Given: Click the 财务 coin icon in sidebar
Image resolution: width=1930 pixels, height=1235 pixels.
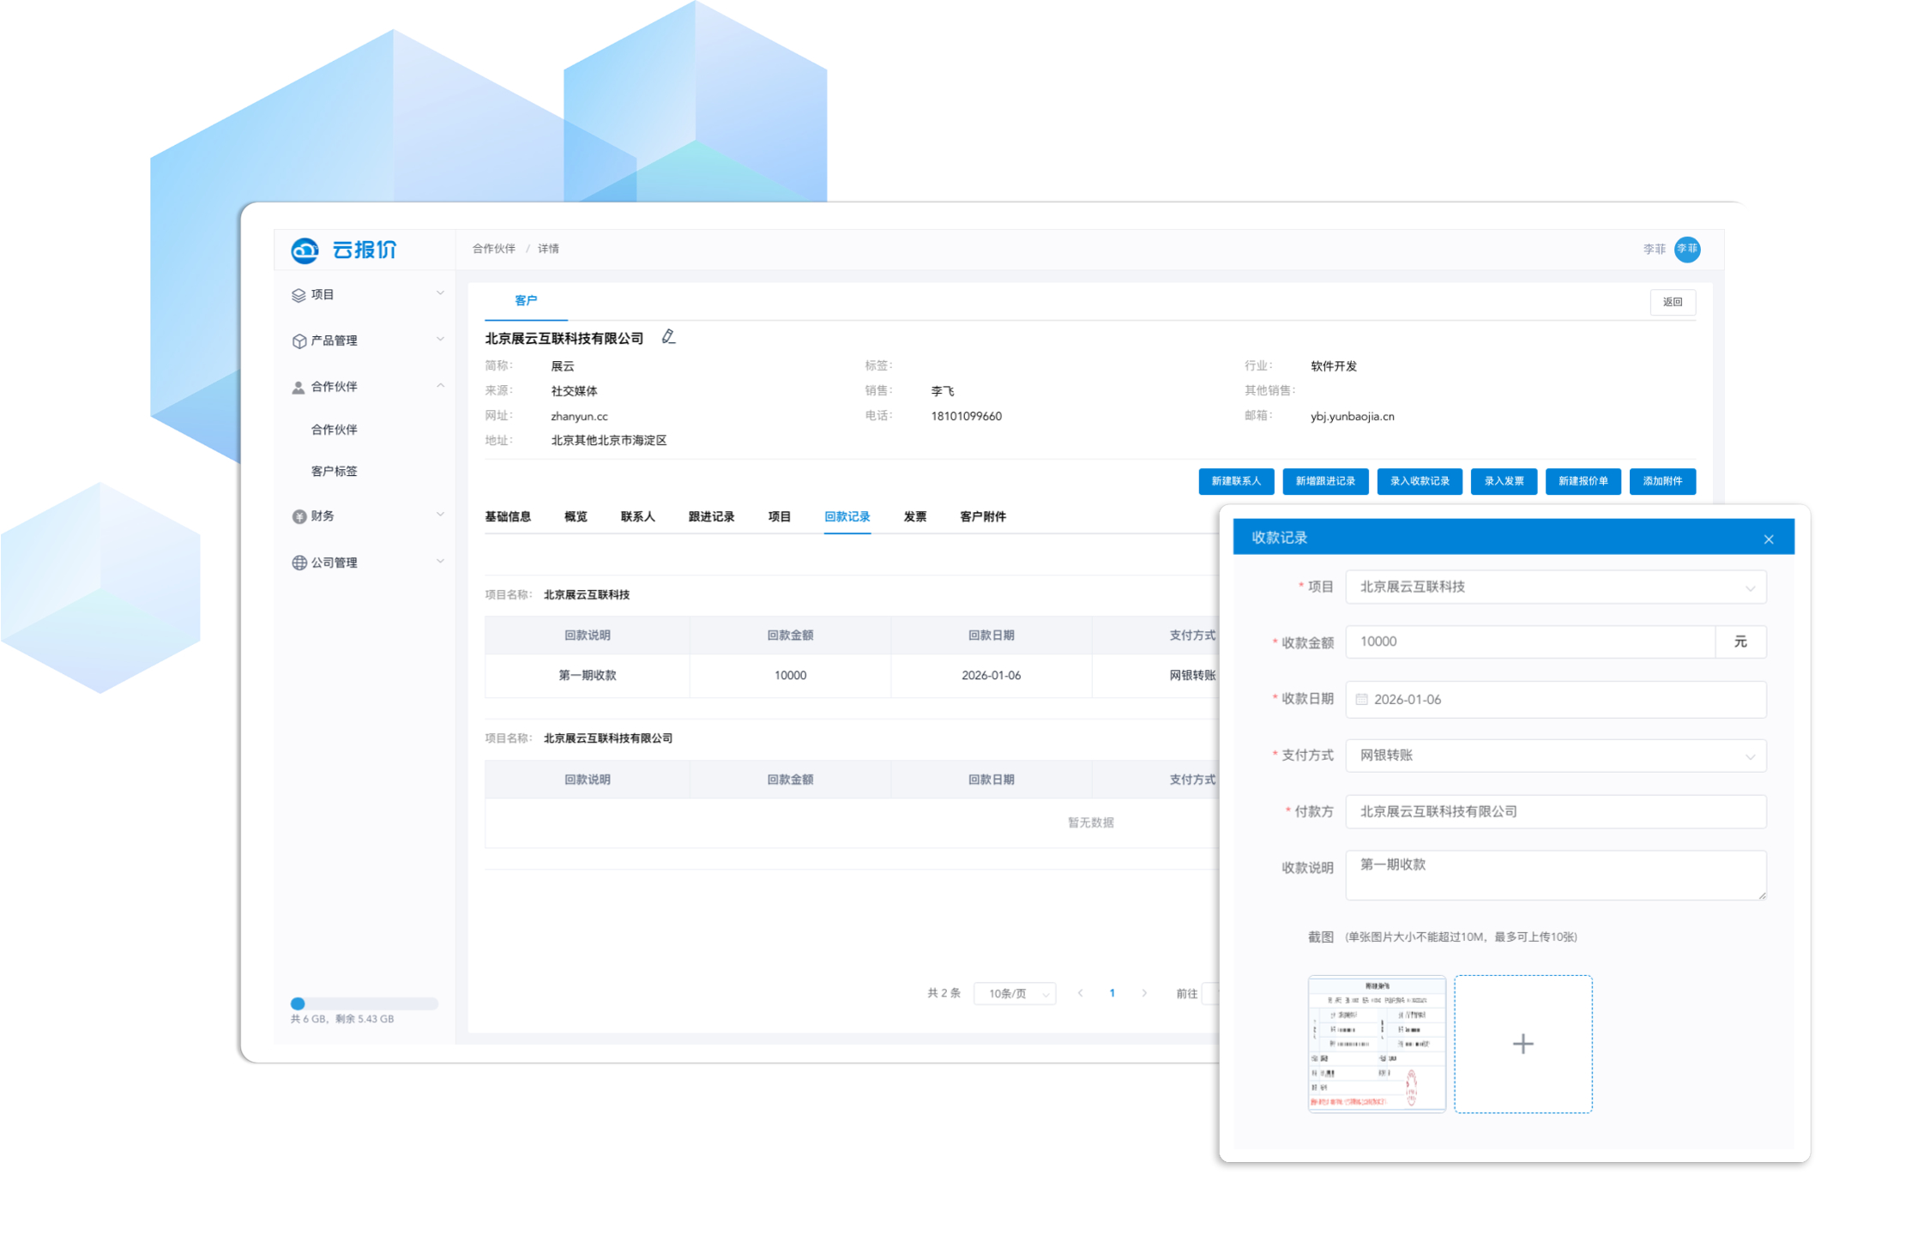Looking at the screenshot, I should [299, 516].
